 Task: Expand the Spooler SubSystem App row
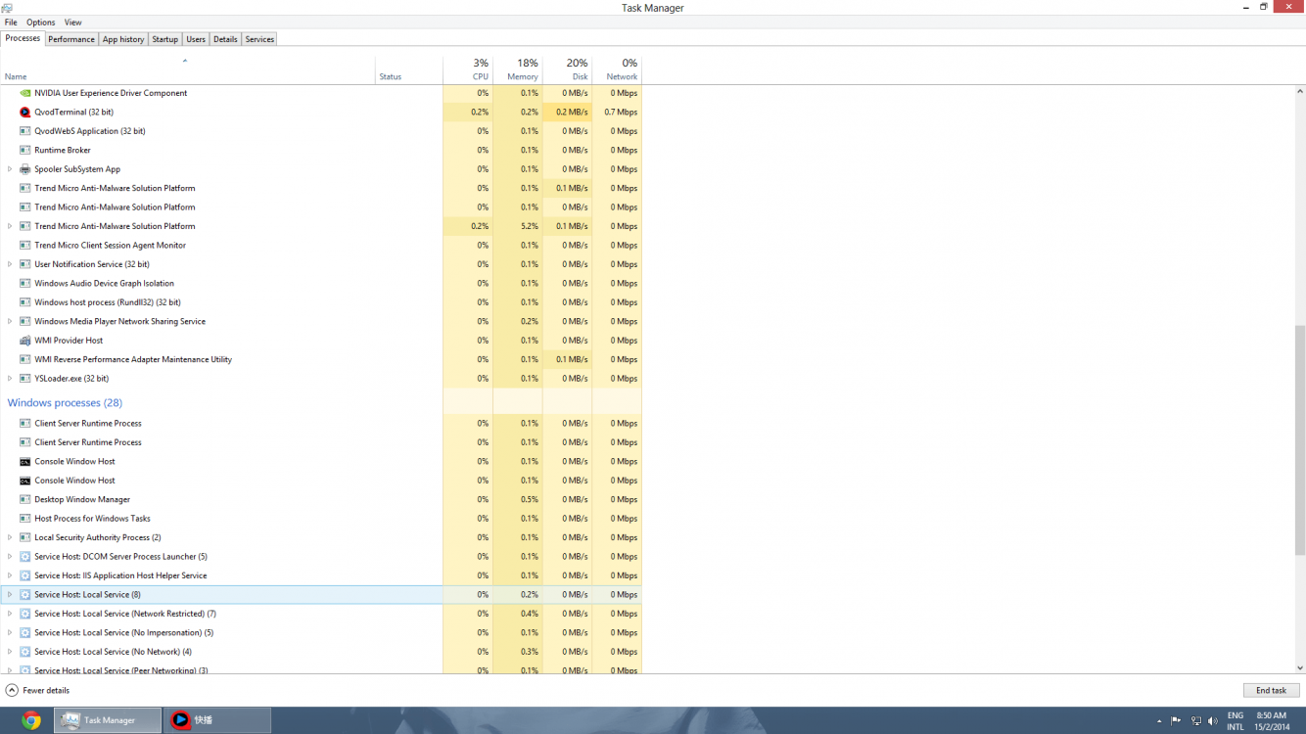click(10, 169)
